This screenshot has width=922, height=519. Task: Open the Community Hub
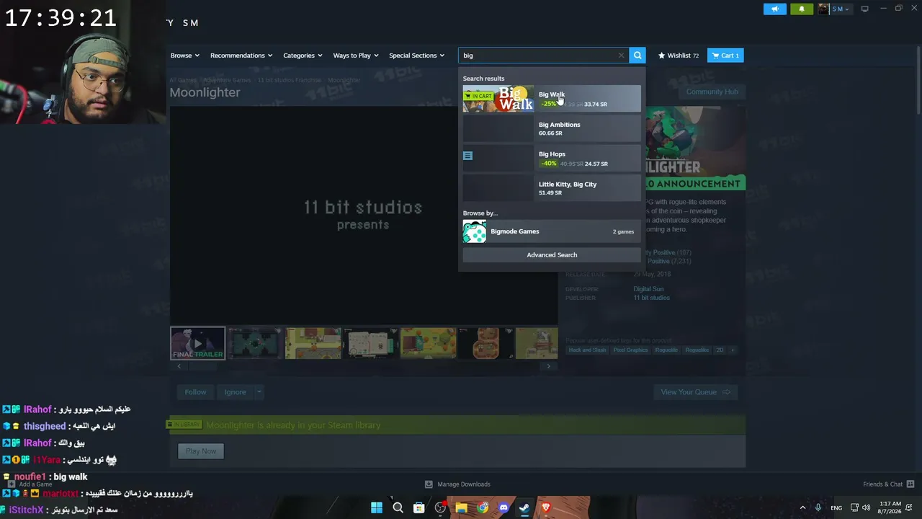712,92
